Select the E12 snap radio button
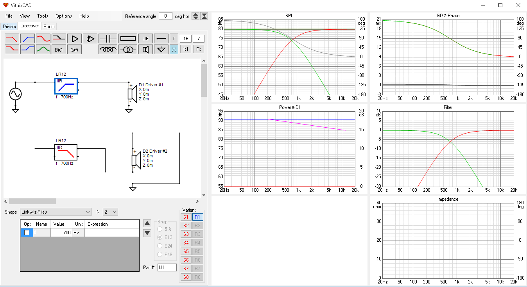The height and width of the screenshot is (287, 527). click(160, 237)
